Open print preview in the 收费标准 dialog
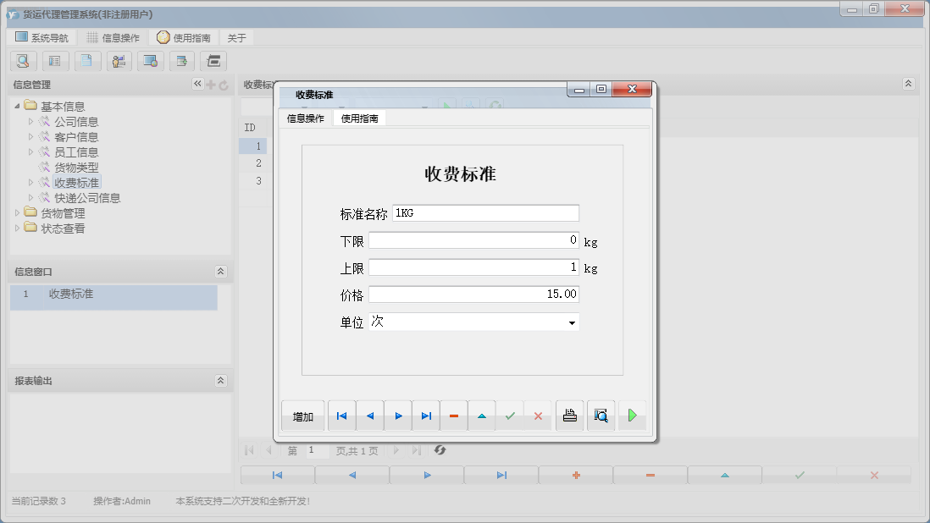 point(601,415)
